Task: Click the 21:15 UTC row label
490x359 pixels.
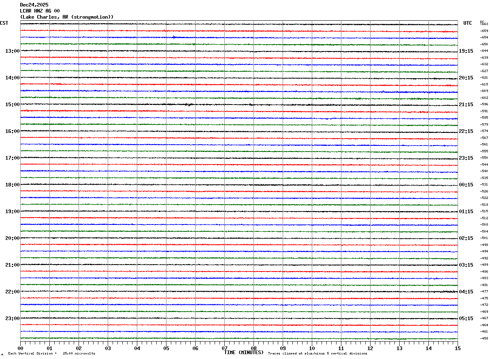Action: click(466, 105)
